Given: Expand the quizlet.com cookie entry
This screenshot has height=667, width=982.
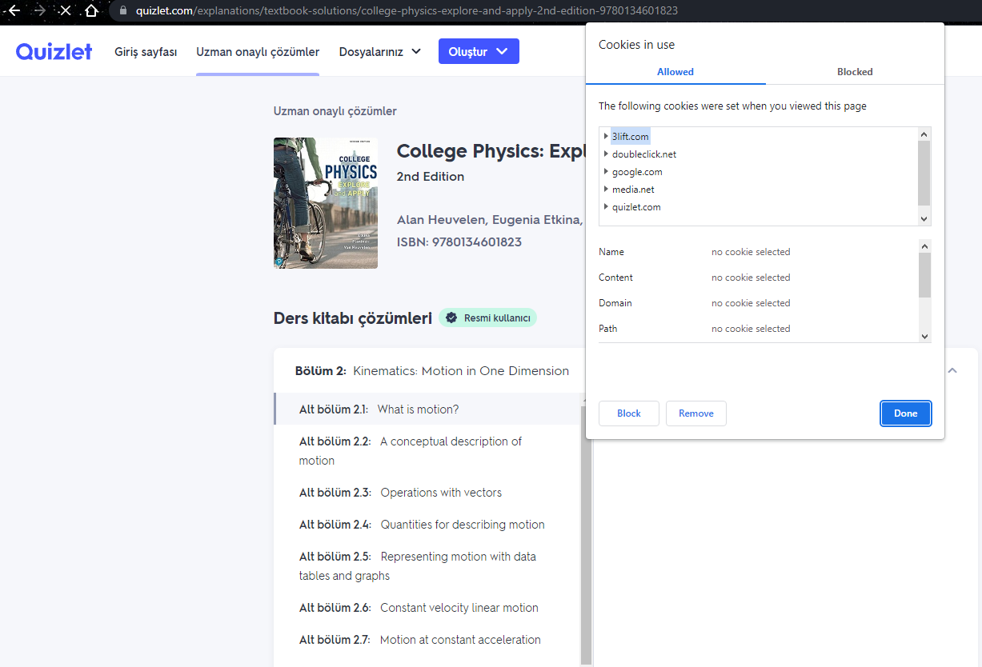Looking at the screenshot, I should point(606,207).
